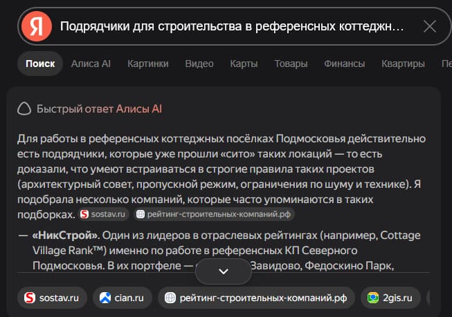Open the Финансы tab
The height and width of the screenshot is (317, 452).
click(x=345, y=64)
